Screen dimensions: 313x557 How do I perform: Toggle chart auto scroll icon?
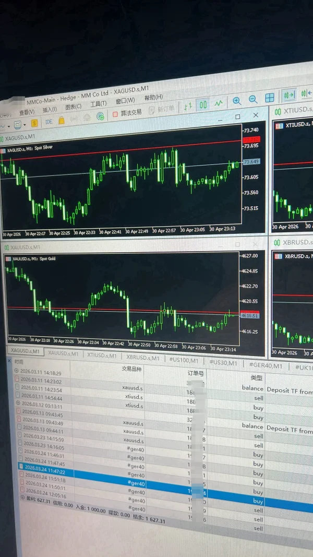click(x=290, y=95)
